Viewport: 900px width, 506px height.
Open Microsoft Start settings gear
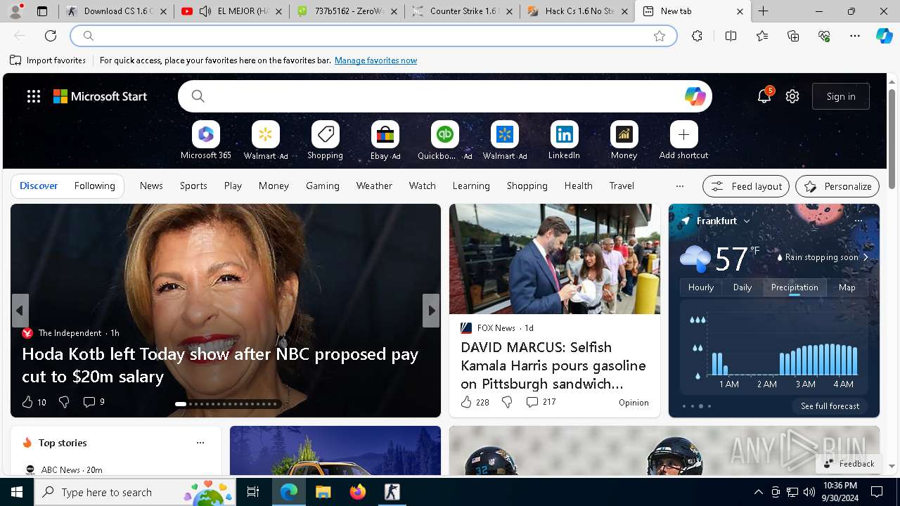point(792,96)
